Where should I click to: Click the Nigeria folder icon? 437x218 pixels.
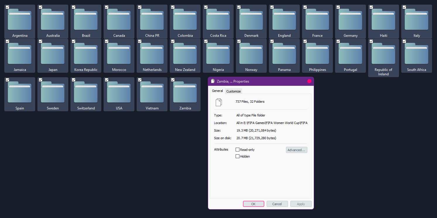218,54
